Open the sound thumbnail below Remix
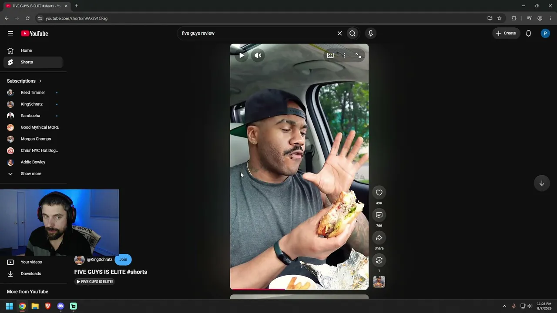This screenshot has width=557, height=313. tap(379, 282)
